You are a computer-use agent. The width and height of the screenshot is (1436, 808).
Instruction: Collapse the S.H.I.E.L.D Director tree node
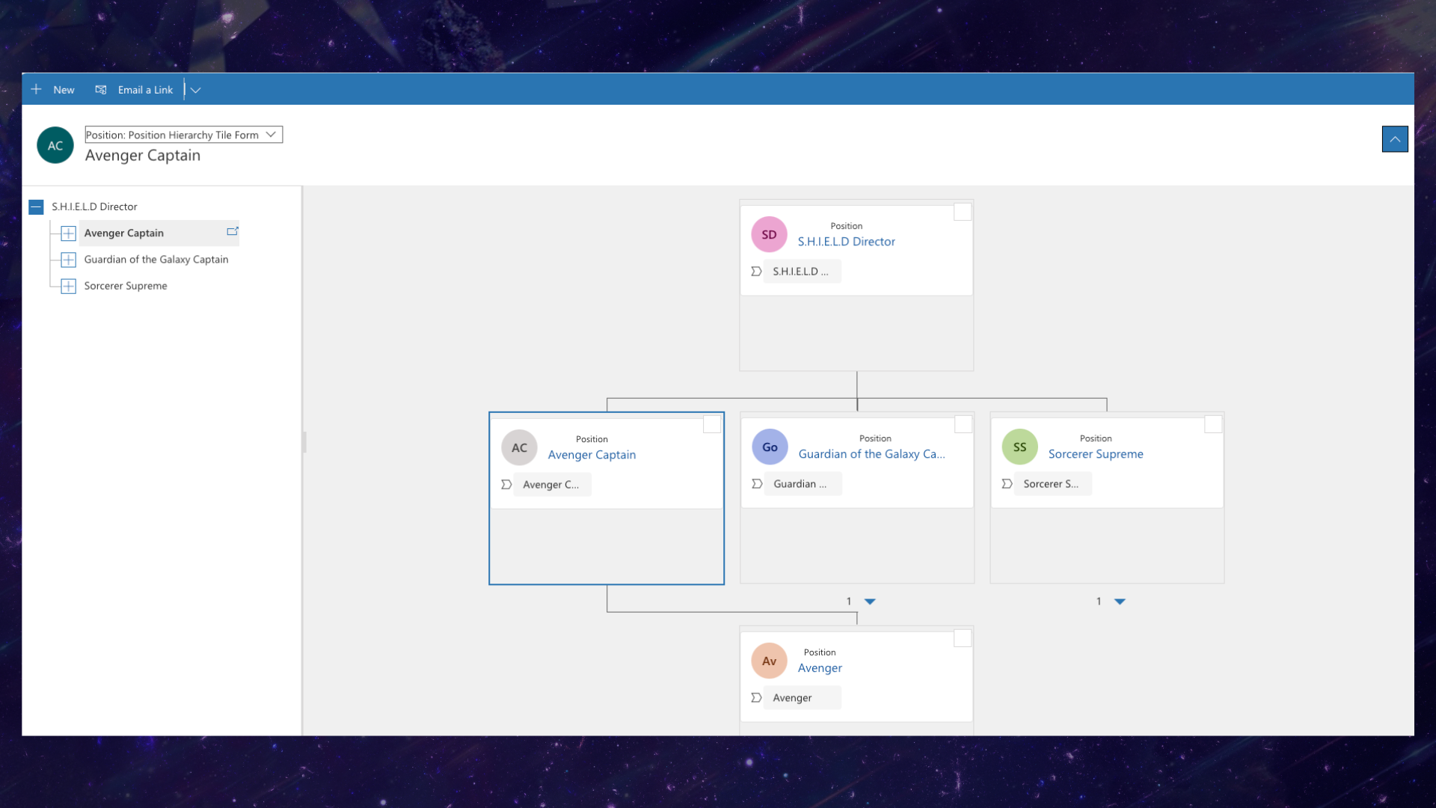pos(36,206)
